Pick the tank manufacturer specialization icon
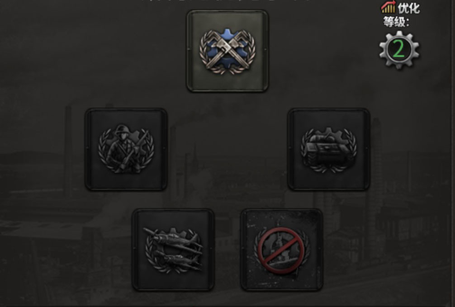The height and width of the screenshot is (307, 455). 329,149
